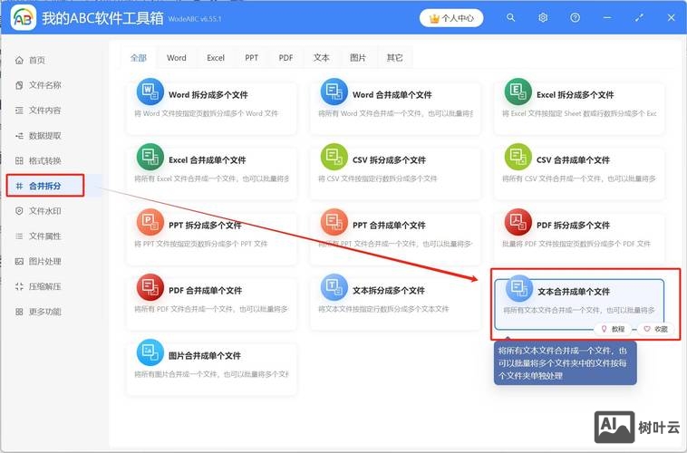The height and width of the screenshot is (453, 687).
Task: Select 合并拆分 in the sidebar
Action: coord(45,186)
